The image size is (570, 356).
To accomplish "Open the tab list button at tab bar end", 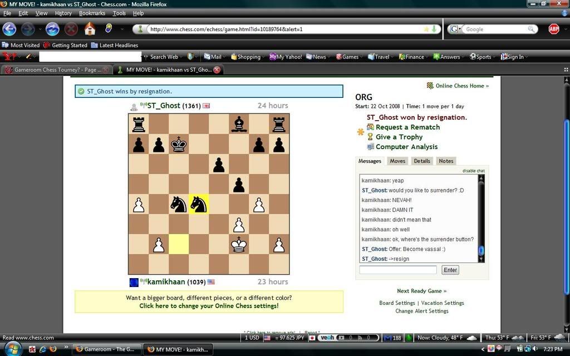I will coord(566,70).
